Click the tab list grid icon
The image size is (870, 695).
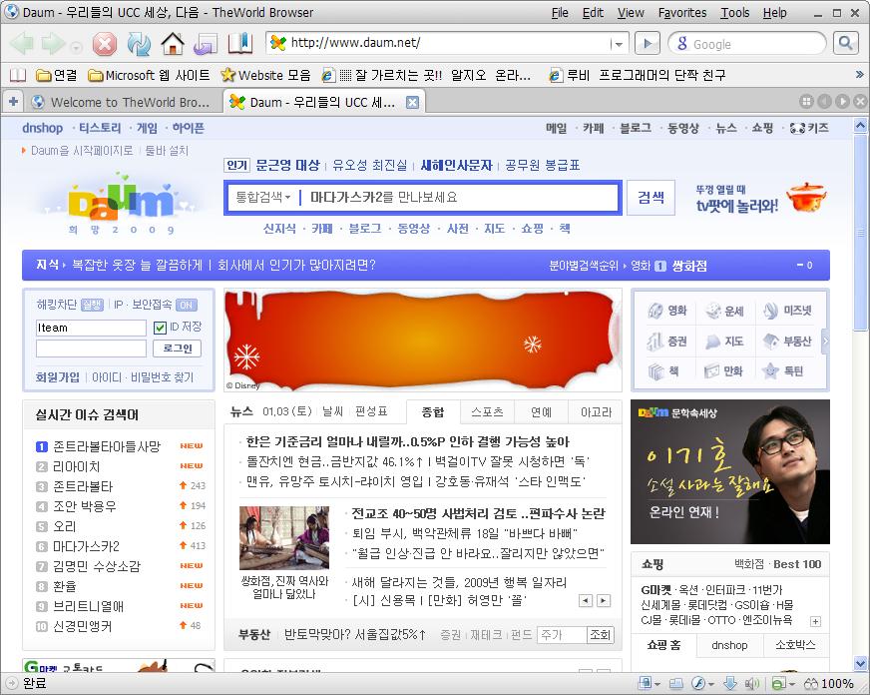(806, 101)
